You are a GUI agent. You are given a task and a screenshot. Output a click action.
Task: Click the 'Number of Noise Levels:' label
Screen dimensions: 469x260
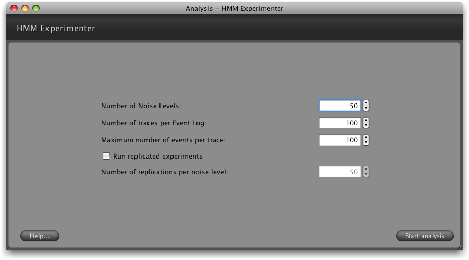click(141, 106)
